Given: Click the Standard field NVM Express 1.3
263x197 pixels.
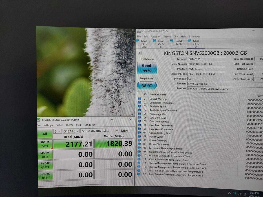Looking at the screenshot, I should point(225,84).
